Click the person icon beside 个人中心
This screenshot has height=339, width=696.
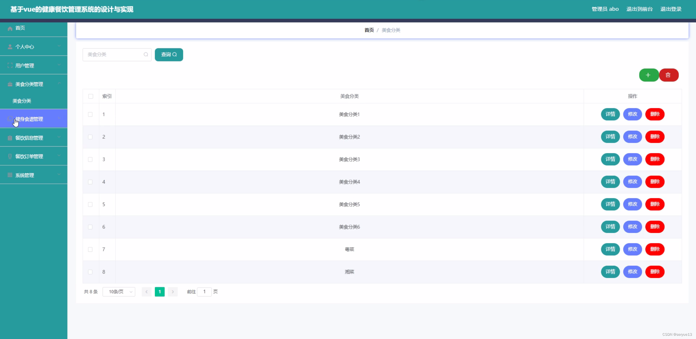click(x=10, y=47)
